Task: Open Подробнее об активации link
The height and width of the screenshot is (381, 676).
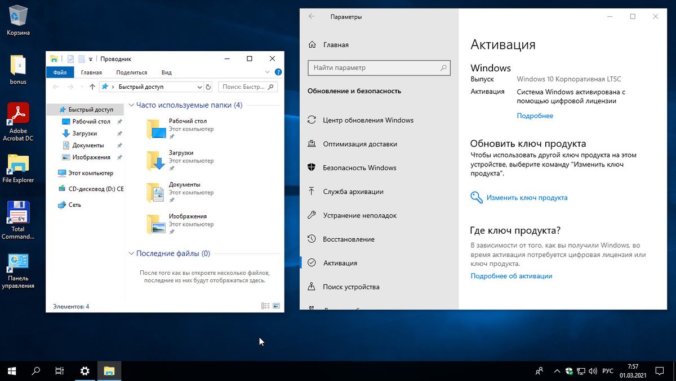Action: pos(511,276)
